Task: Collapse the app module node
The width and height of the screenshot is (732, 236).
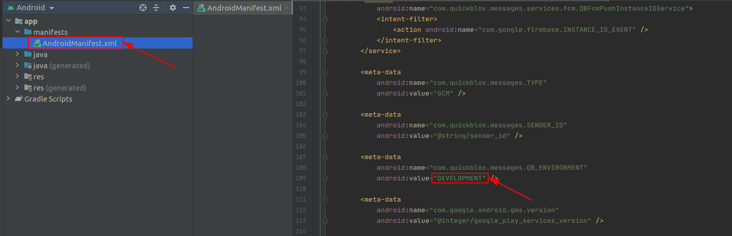Action: [9, 21]
